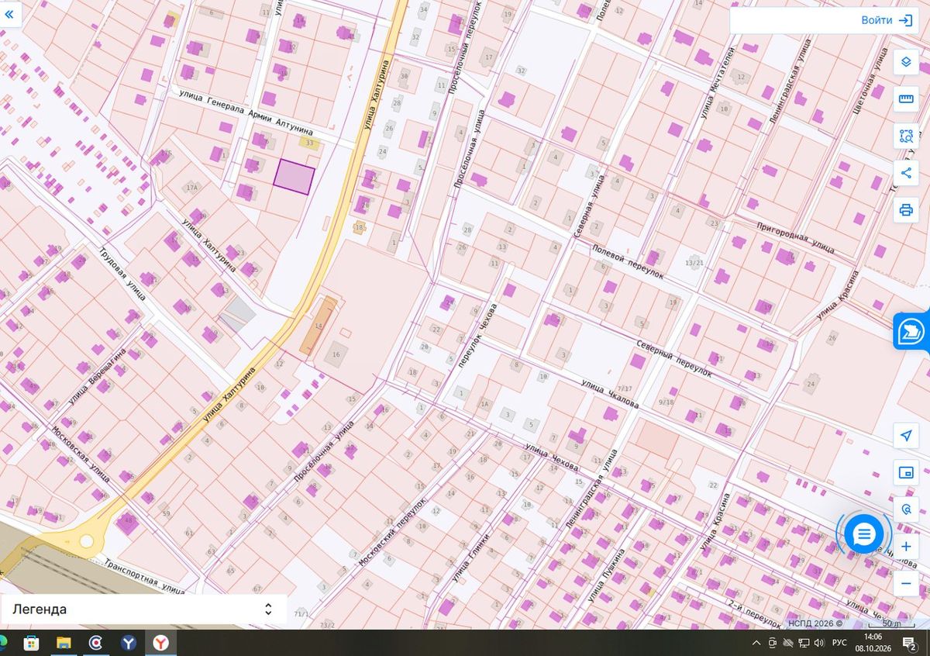Expand the Легенда legend panel

pyautogui.click(x=143, y=609)
